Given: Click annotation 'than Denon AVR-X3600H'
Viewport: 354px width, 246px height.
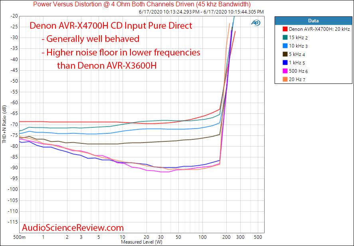Looking at the screenshot, I should [x=107, y=66].
